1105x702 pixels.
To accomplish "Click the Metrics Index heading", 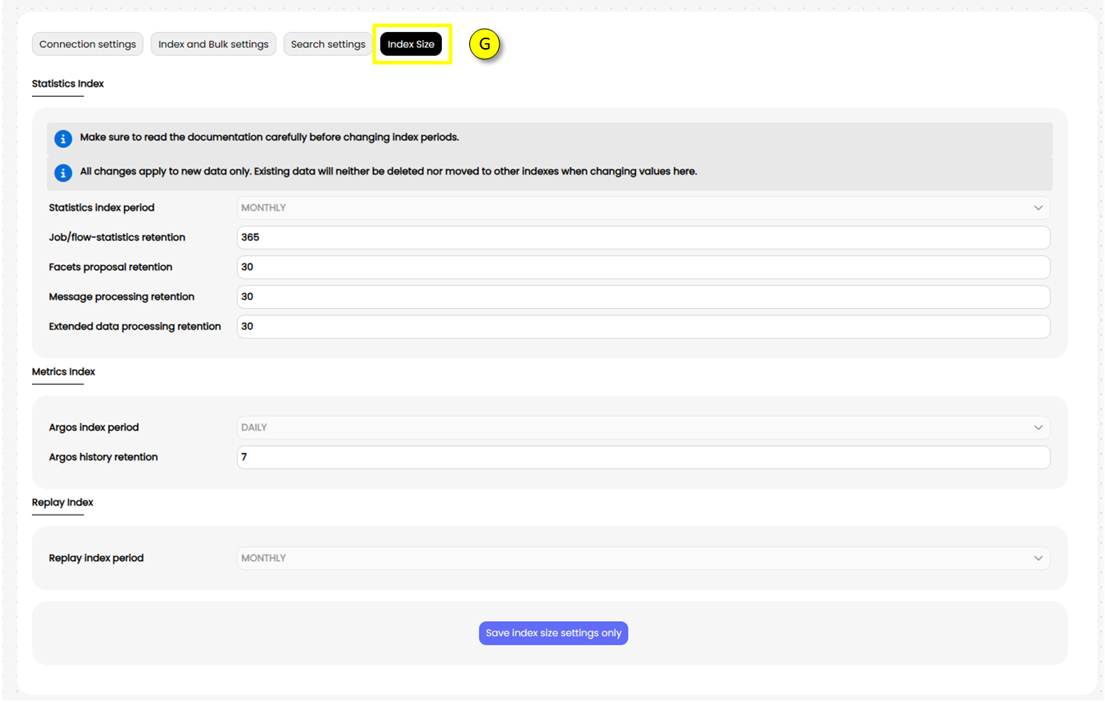I will point(63,371).
